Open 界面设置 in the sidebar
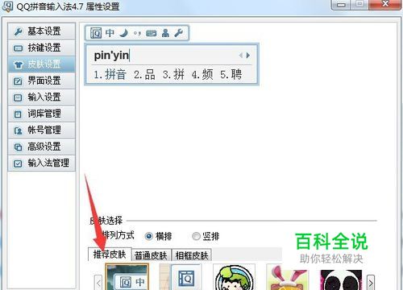The height and width of the screenshot is (290, 403). point(41,81)
